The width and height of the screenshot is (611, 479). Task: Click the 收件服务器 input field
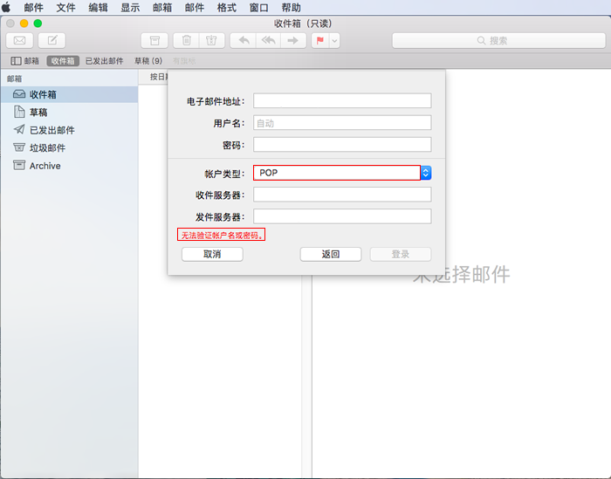342,195
